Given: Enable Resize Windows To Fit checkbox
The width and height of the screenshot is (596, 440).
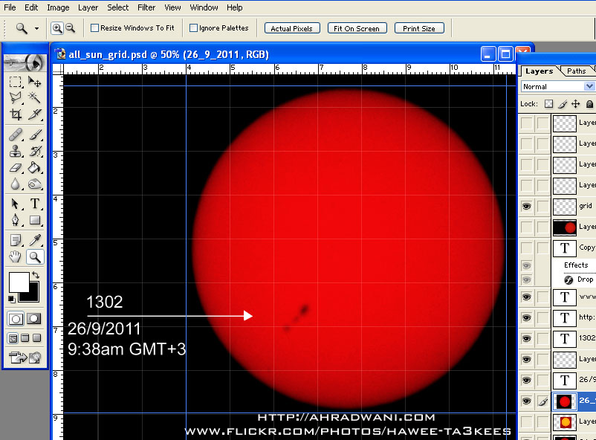Looking at the screenshot, I should [x=95, y=28].
